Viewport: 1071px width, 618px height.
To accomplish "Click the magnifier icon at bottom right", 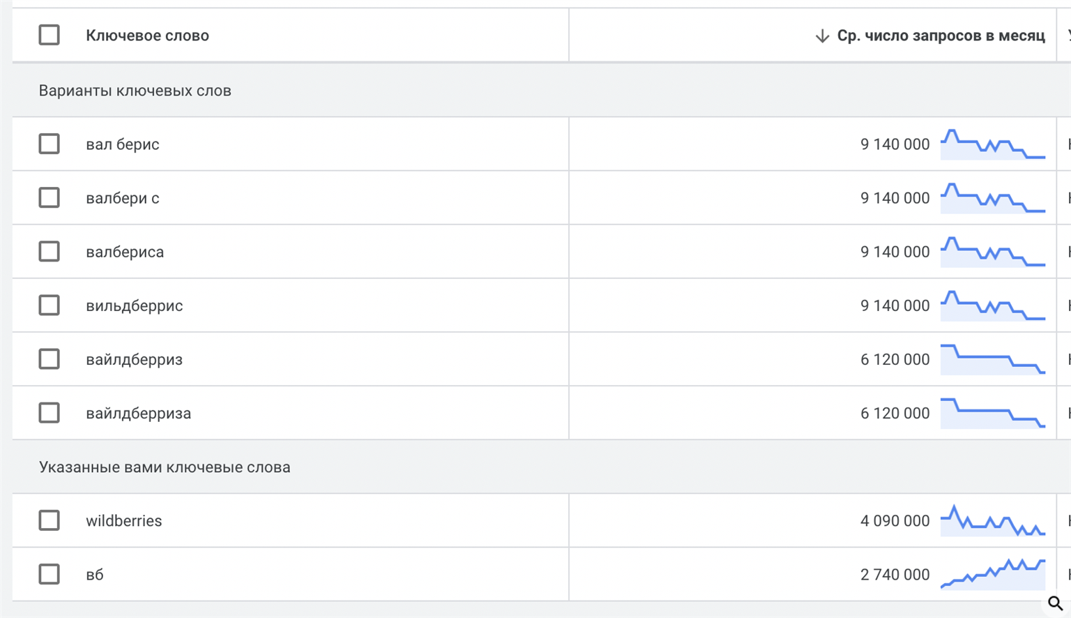I will 1055,603.
